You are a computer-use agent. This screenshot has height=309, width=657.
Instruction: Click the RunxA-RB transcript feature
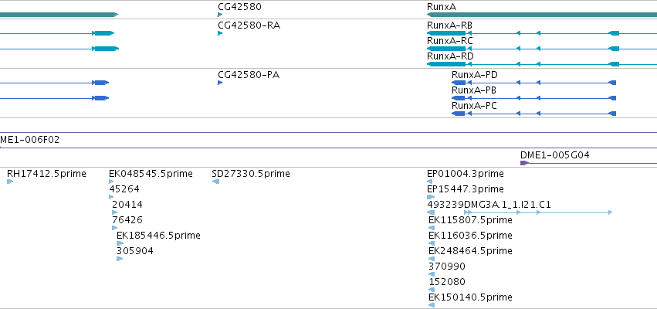[542, 33]
